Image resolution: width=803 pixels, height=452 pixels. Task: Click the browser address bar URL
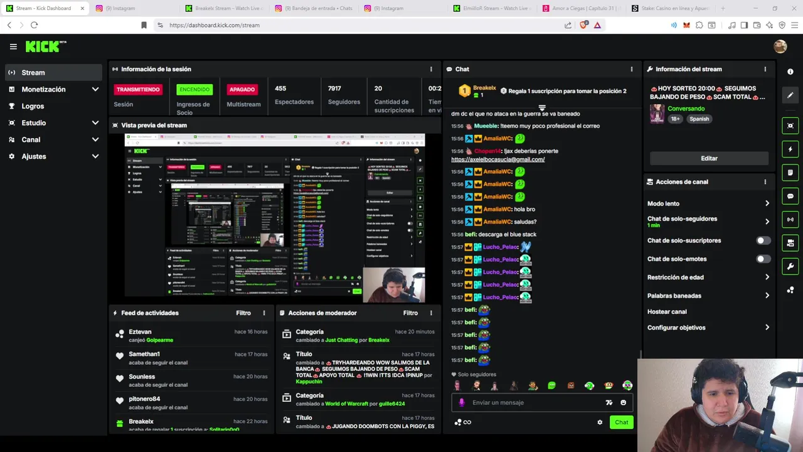coord(215,25)
